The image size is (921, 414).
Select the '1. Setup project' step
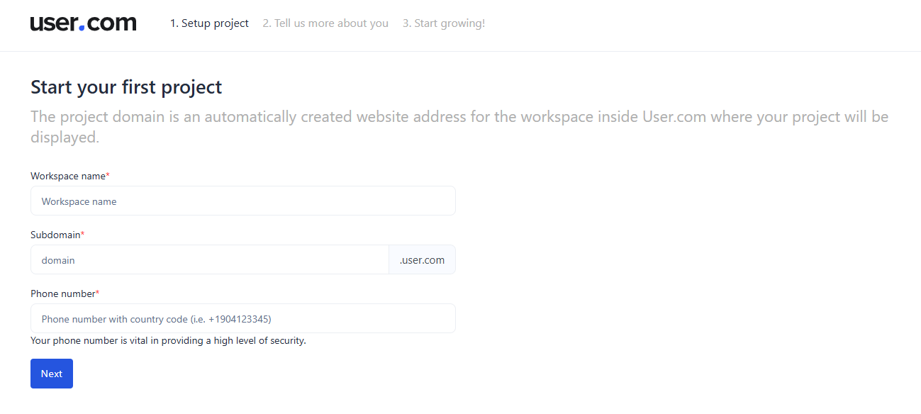pos(209,23)
